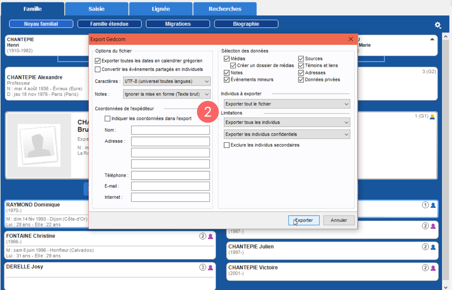Open the Recherches tab
The width and height of the screenshot is (452, 290).
(x=225, y=9)
